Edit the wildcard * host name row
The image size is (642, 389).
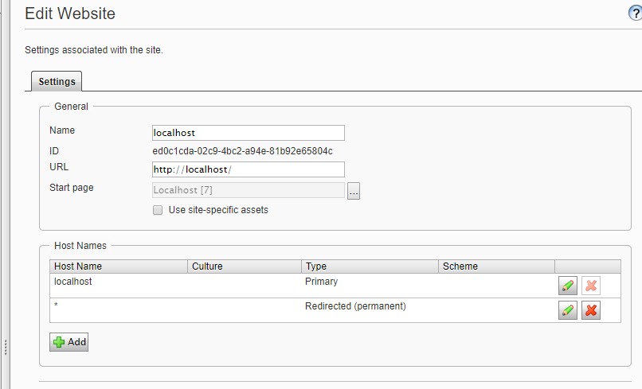(567, 310)
